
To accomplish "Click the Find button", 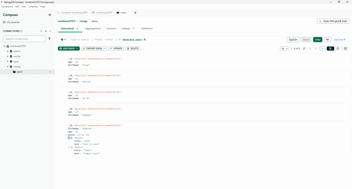I will (318, 40).
